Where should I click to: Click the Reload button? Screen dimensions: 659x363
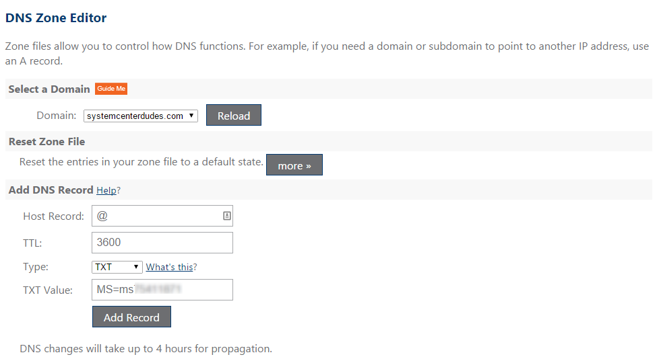point(234,115)
